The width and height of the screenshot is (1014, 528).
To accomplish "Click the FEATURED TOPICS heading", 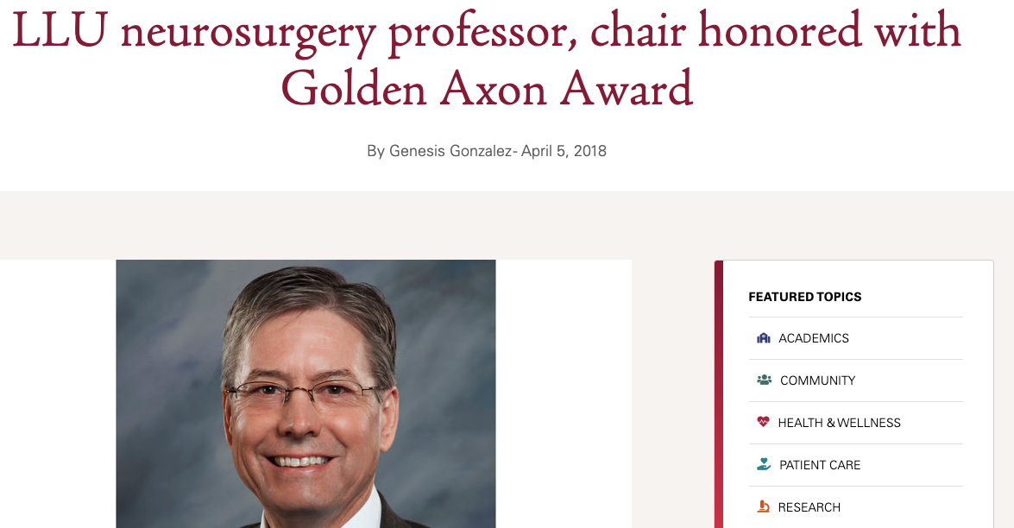I will [805, 296].
